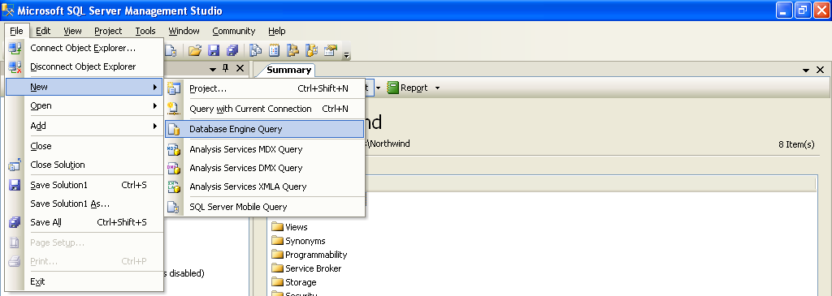Choose Save Solution1 menu entry

pyautogui.click(x=84, y=185)
